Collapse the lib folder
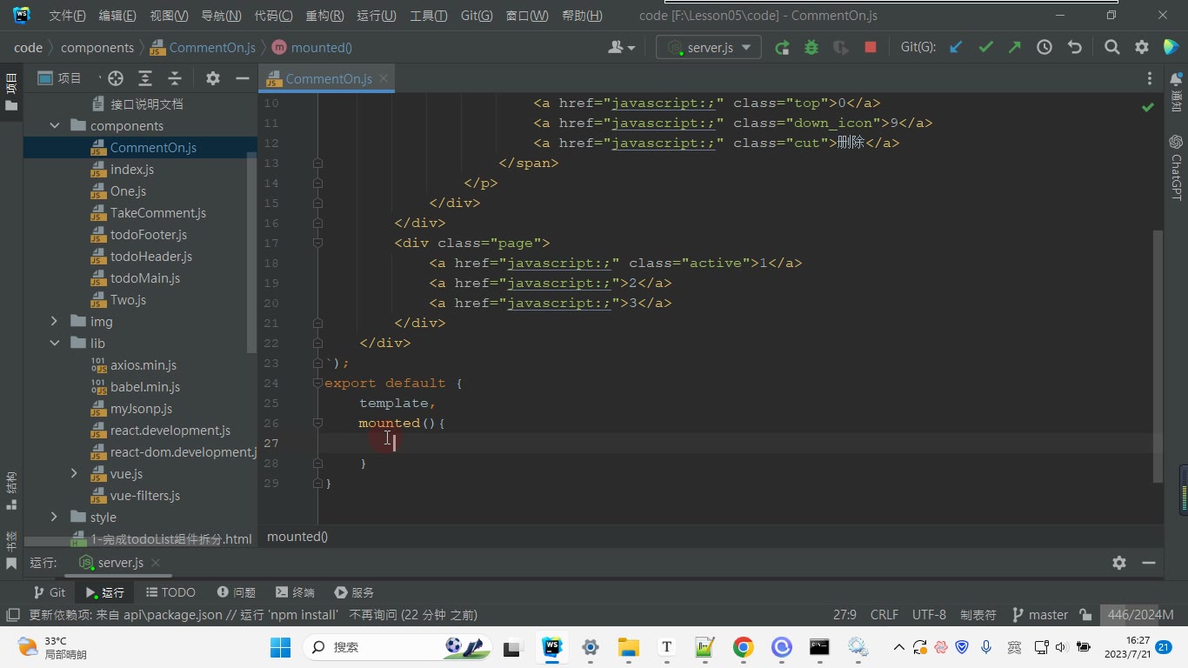1188x668 pixels. (55, 344)
